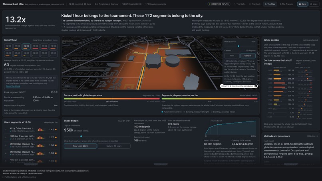This screenshot has width=322, height=181.
Task: Adjust the Heat surface opacity slider
Action: (x=240, y=46)
